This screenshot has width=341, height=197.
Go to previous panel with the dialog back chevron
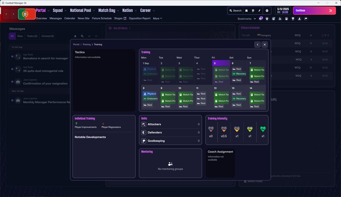pos(257,45)
